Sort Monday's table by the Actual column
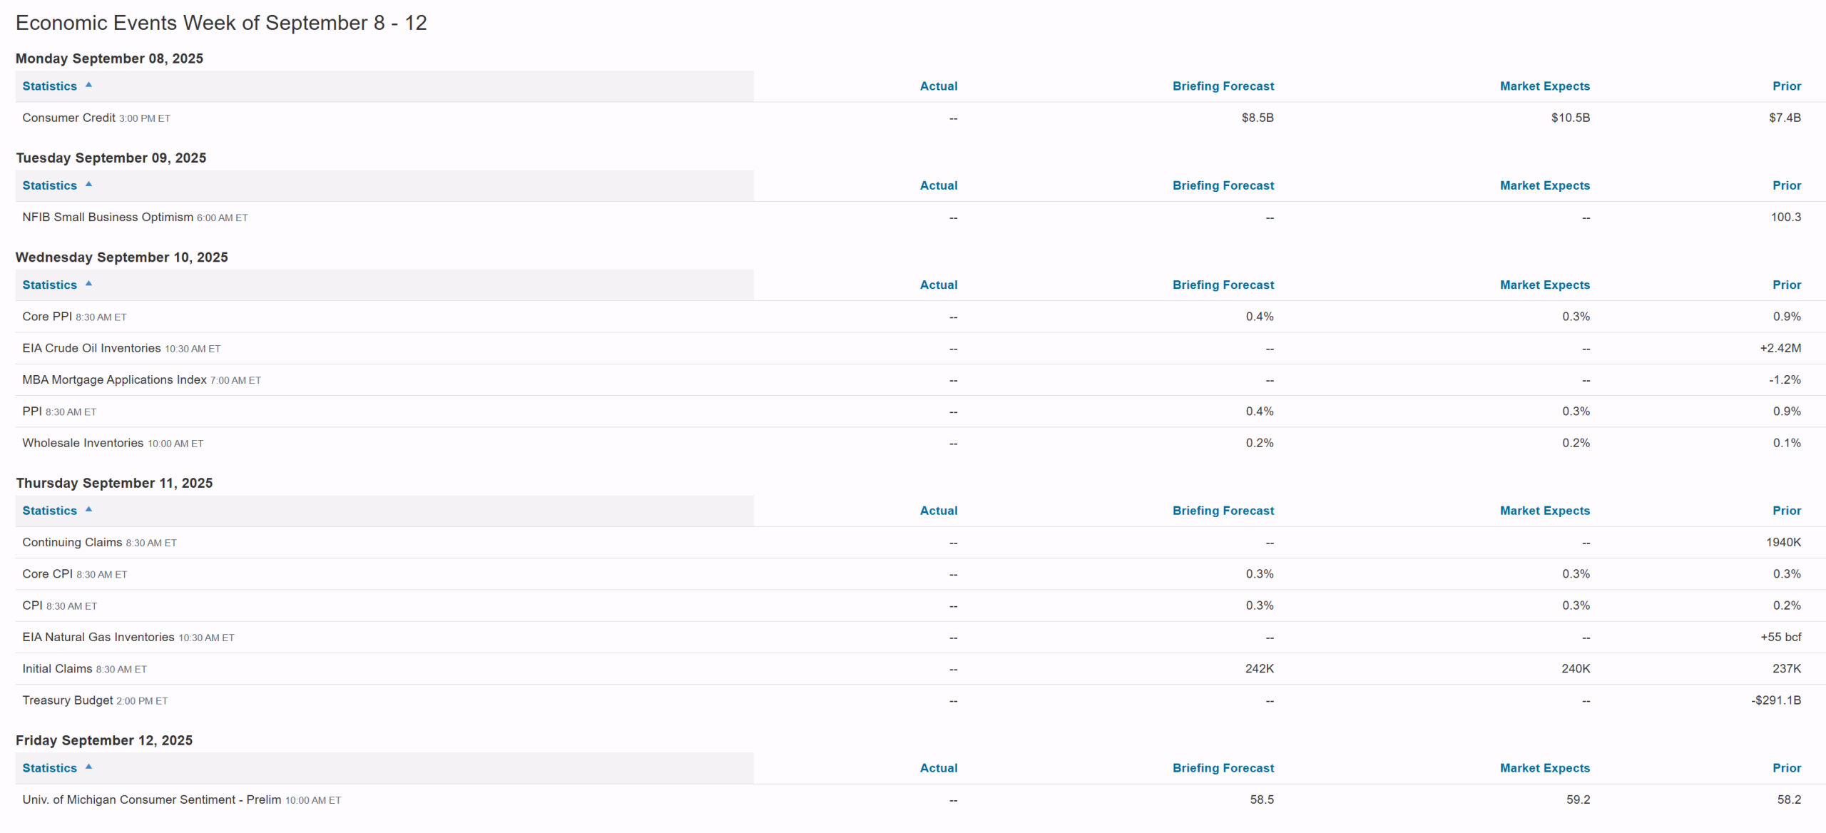 (938, 86)
